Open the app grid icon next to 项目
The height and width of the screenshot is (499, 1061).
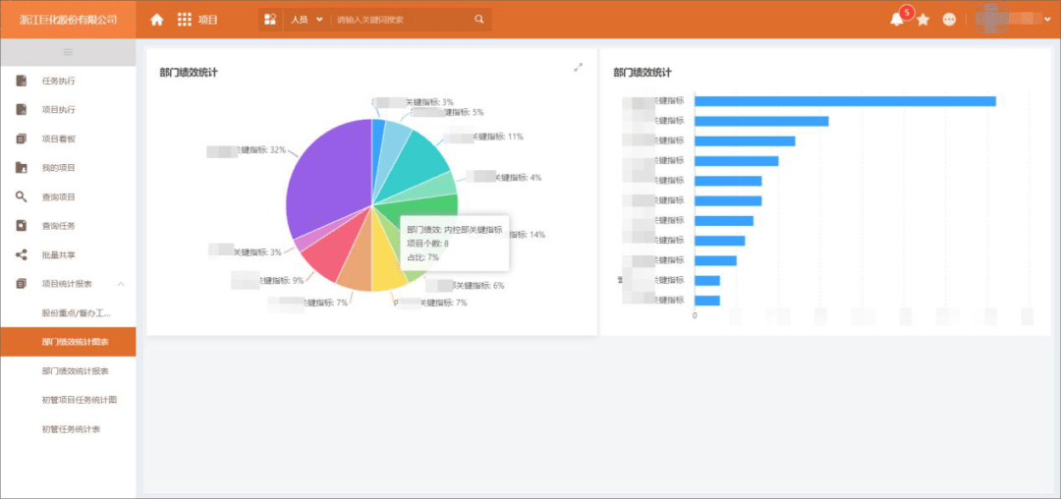coord(184,20)
